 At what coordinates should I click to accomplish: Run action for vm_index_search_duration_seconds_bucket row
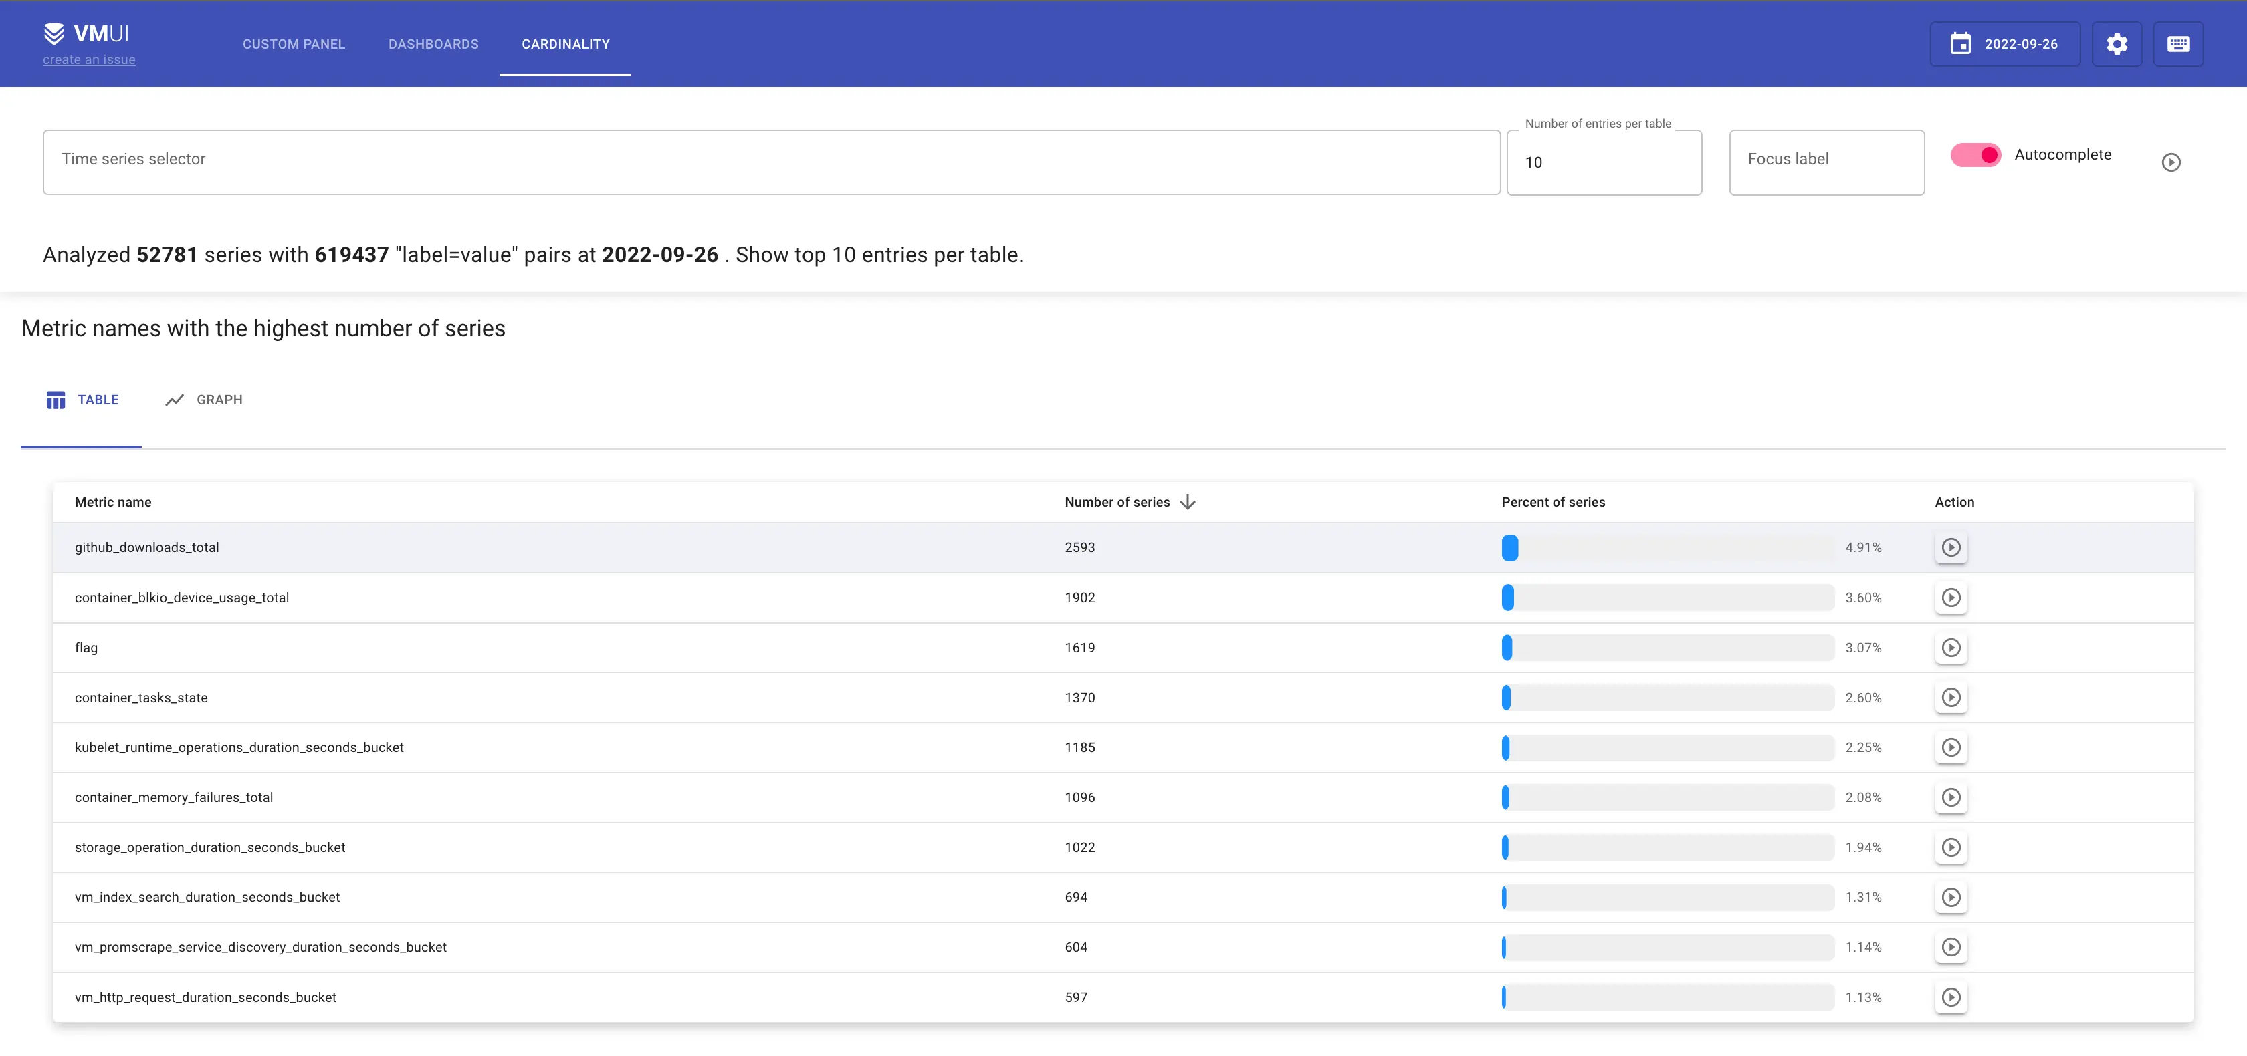[1951, 898]
